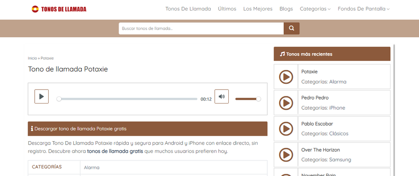Open the tonos de llamada gratis link
The height and width of the screenshot is (176, 419).
[x=115, y=151]
